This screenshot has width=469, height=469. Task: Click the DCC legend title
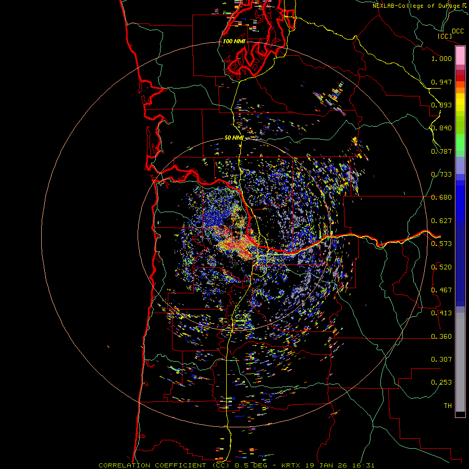(x=458, y=31)
